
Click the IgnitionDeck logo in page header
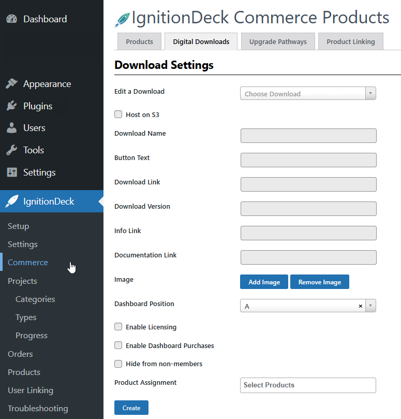point(122,20)
